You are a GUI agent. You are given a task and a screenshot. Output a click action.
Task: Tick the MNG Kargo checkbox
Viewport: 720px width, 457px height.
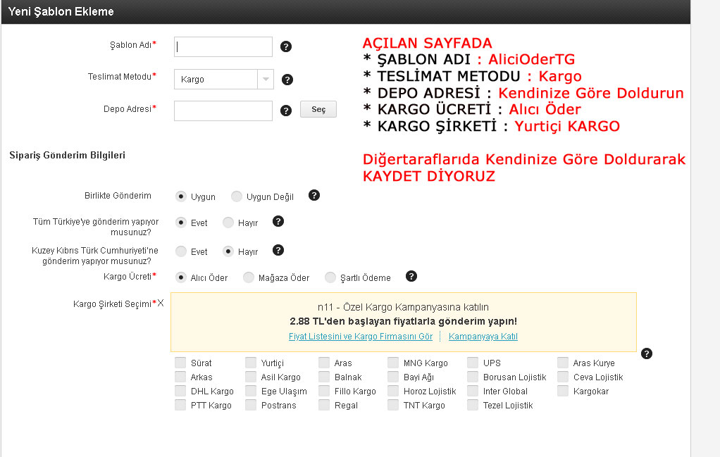point(393,363)
